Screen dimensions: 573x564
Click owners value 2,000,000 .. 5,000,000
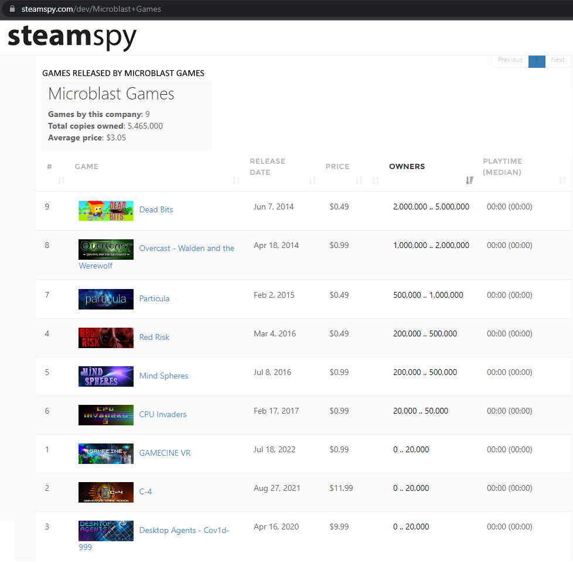[431, 207]
